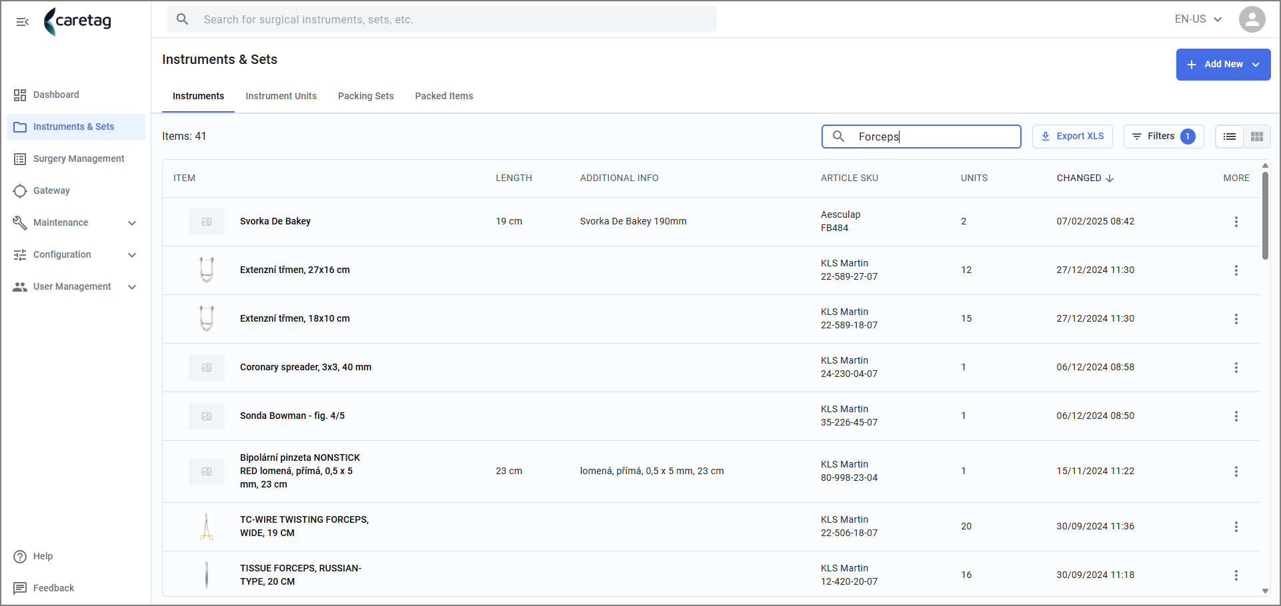Open Extenzní třmen, 27x16 cm thumbnail

coord(207,270)
